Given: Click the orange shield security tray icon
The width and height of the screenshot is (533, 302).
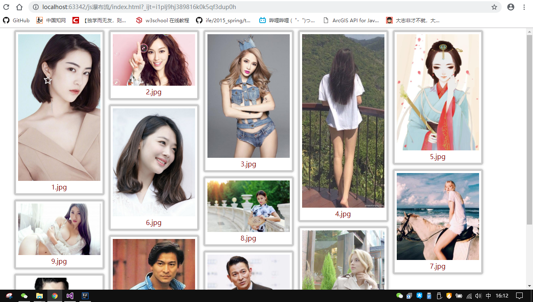Looking at the screenshot, I should (449, 296).
